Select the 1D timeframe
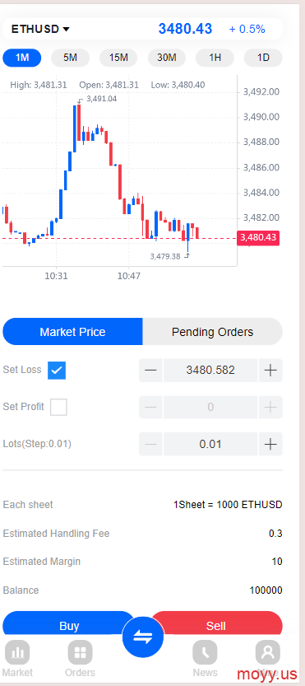 click(x=263, y=58)
